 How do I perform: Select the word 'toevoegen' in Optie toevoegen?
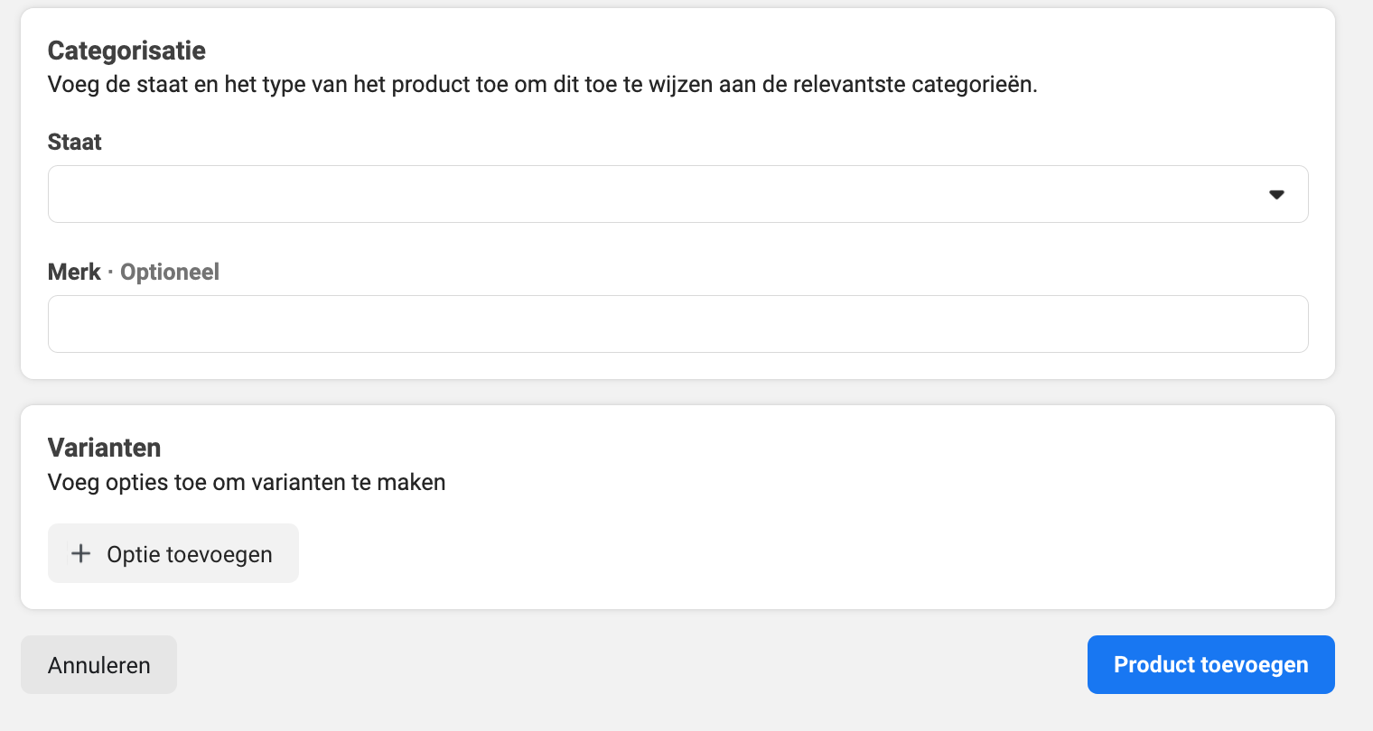pyautogui.click(x=219, y=554)
